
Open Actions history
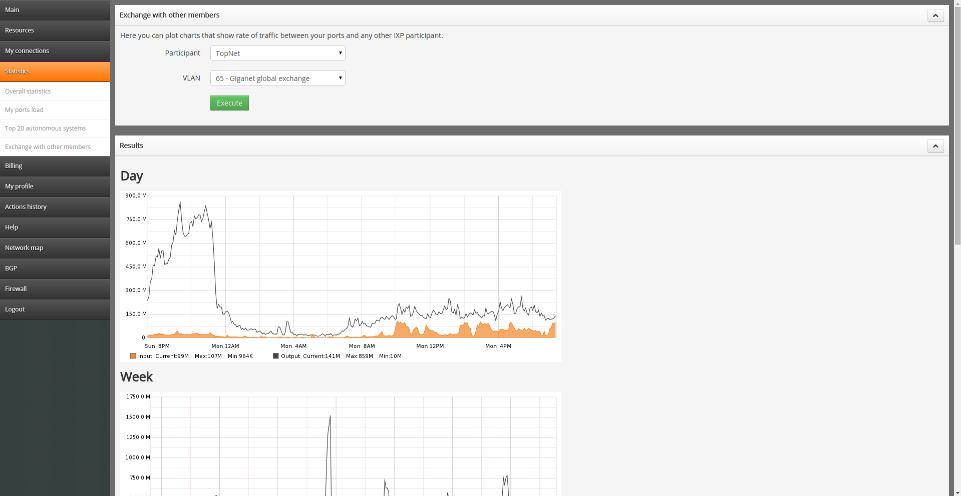point(55,207)
